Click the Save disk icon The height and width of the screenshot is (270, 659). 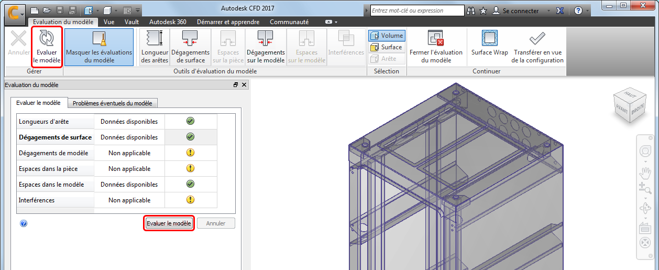click(60, 10)
